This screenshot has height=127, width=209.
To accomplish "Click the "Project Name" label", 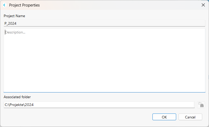I will tap(14, 16).
